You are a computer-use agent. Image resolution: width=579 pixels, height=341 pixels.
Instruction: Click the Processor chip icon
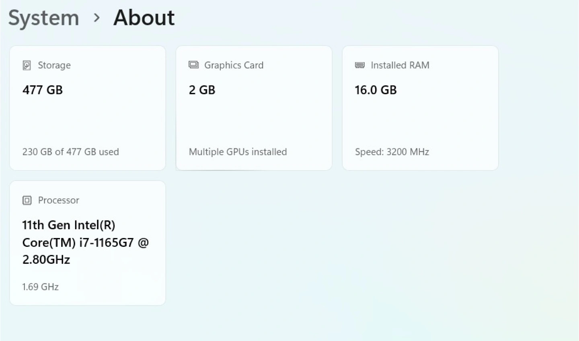[x=27, y=200]
